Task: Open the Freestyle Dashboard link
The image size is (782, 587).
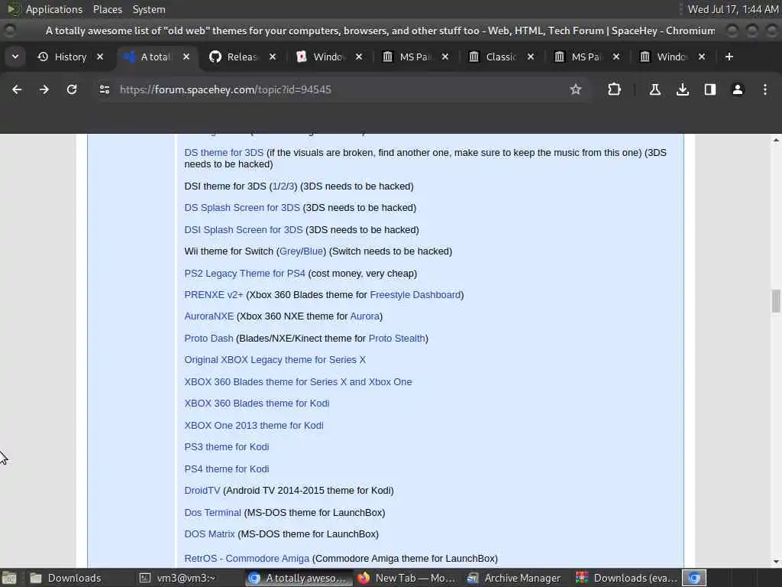Action: [415, 294]
